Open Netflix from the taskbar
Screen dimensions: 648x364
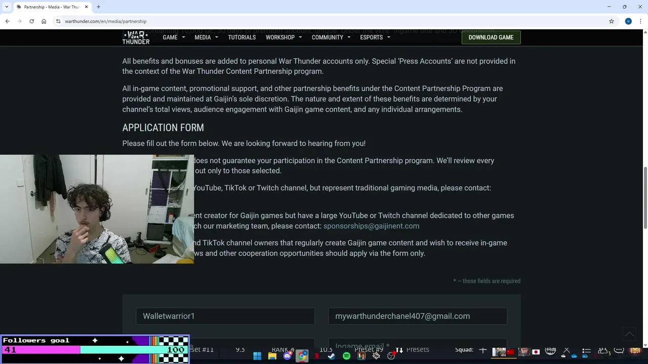pos(317,356)
